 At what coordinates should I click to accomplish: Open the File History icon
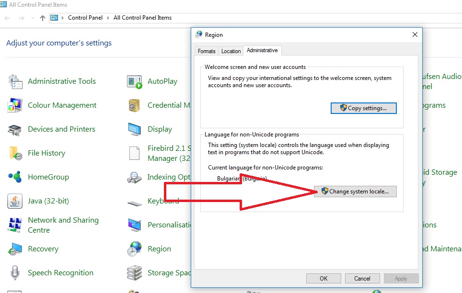(x=15, y=153)
